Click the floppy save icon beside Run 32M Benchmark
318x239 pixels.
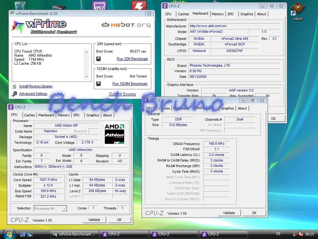coord(98,59)
